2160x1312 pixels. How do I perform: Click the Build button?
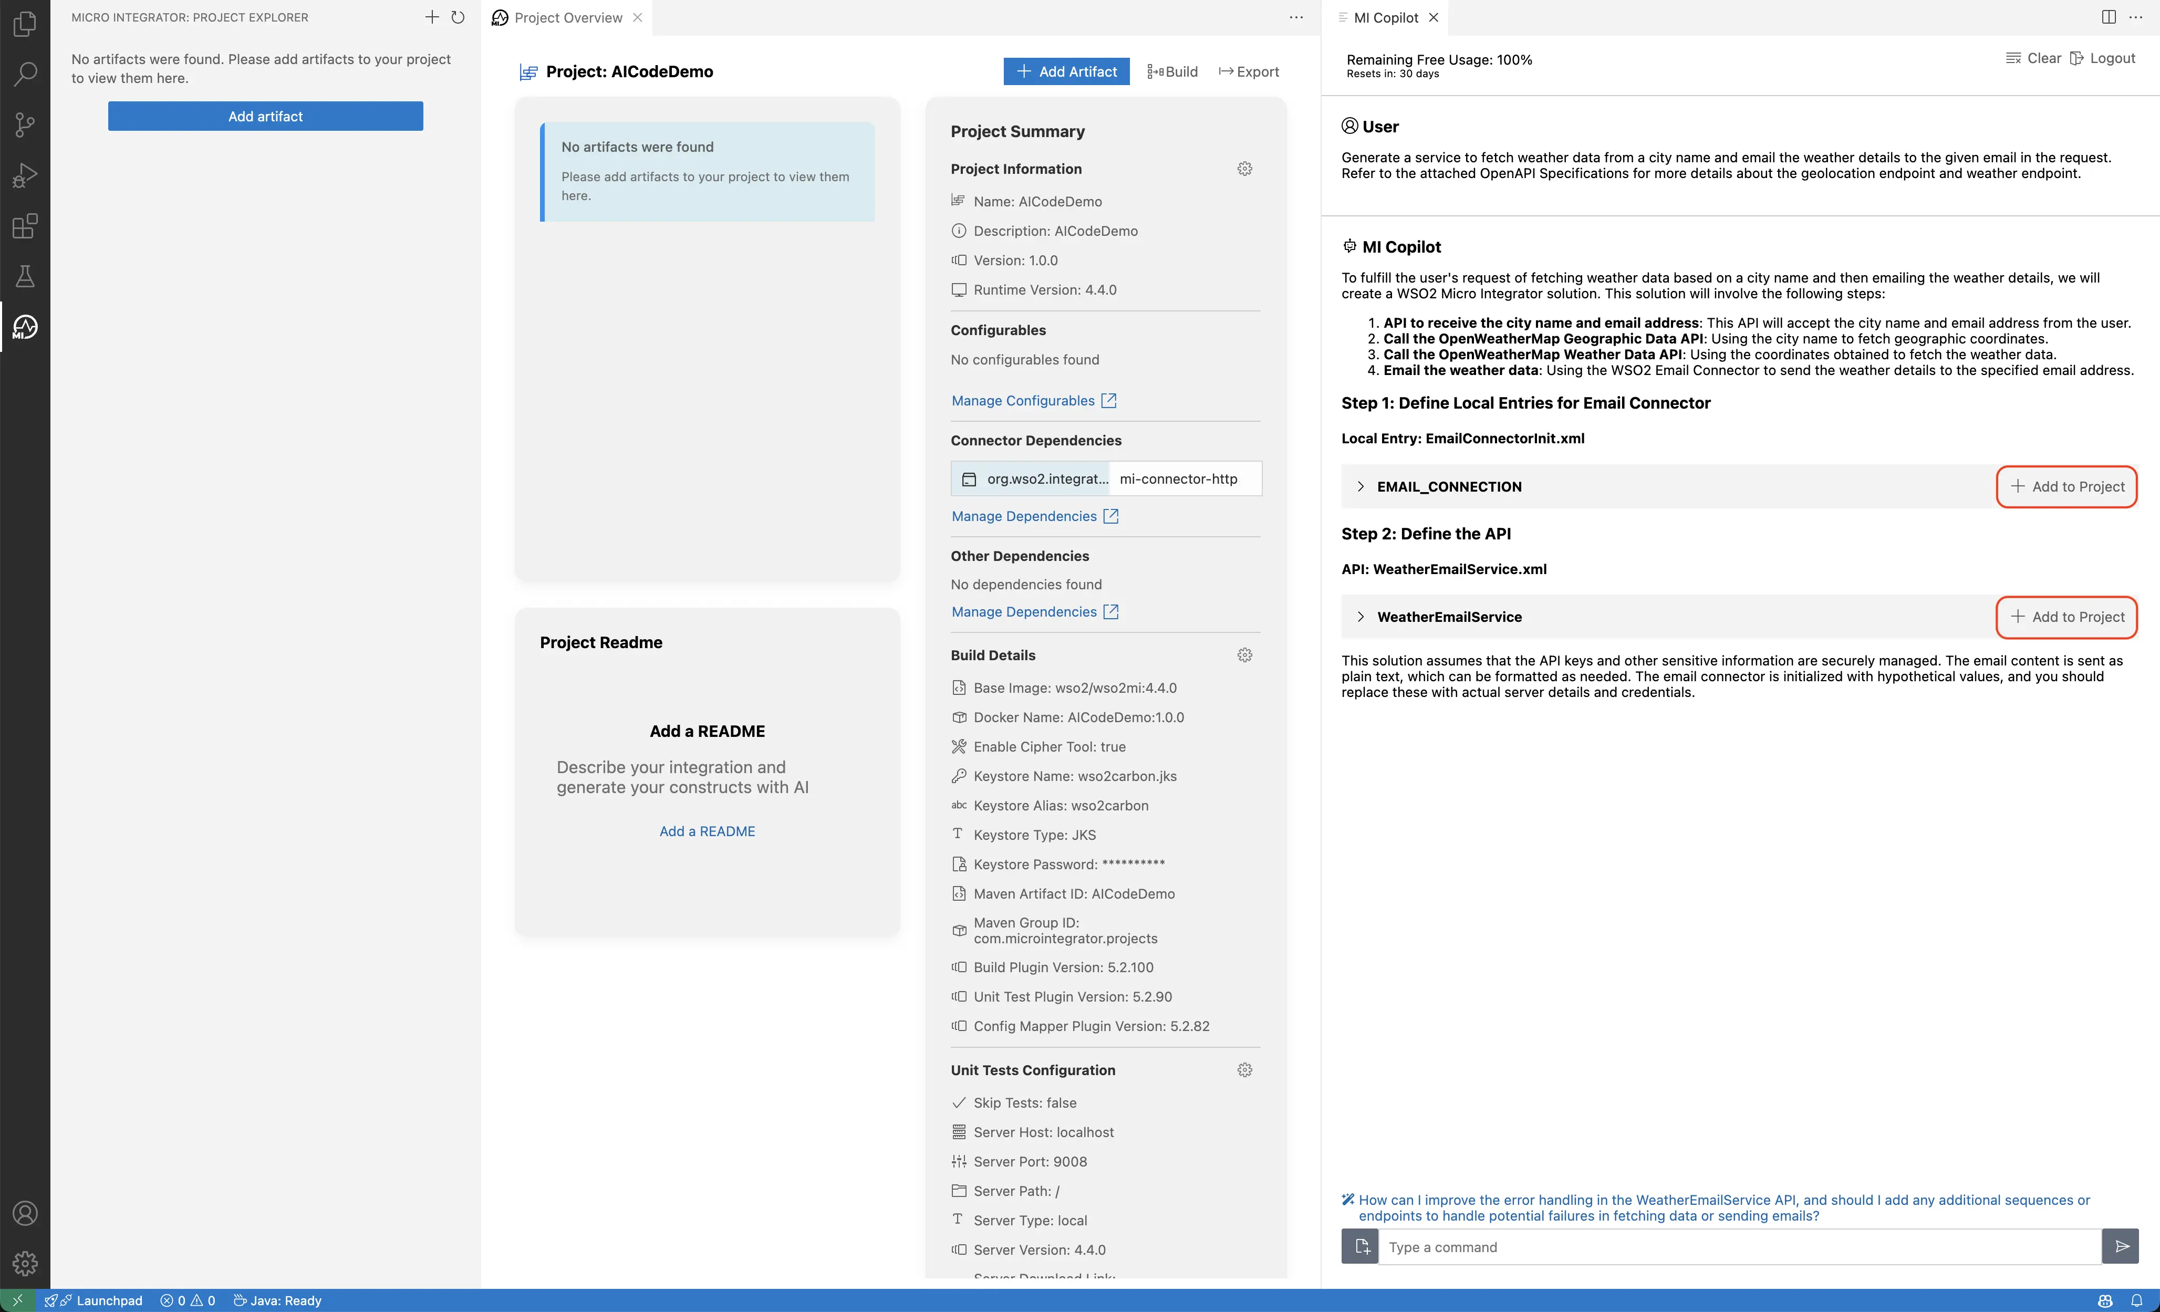tap(1172, 71)
